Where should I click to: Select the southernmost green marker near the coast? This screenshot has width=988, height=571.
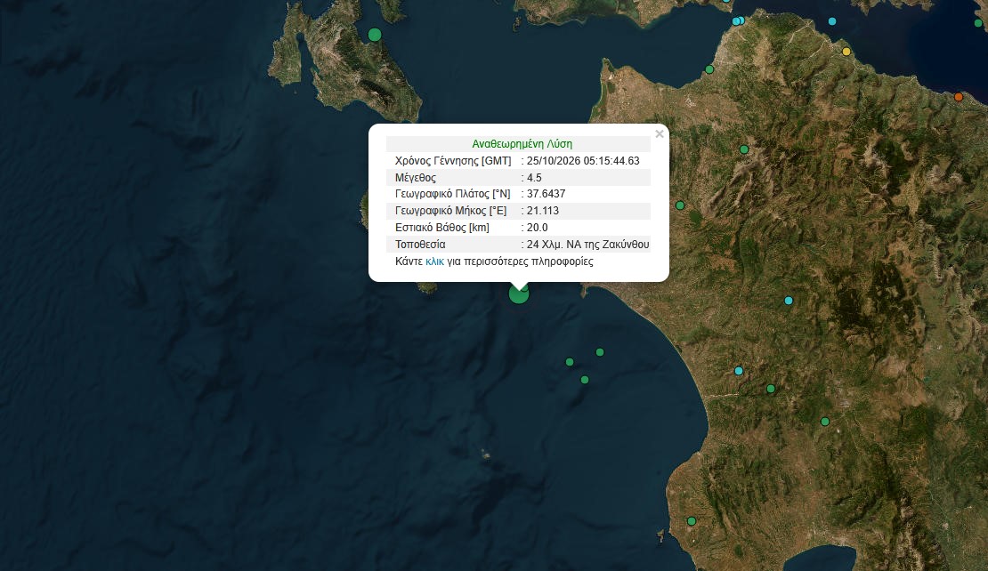[692, 521]
